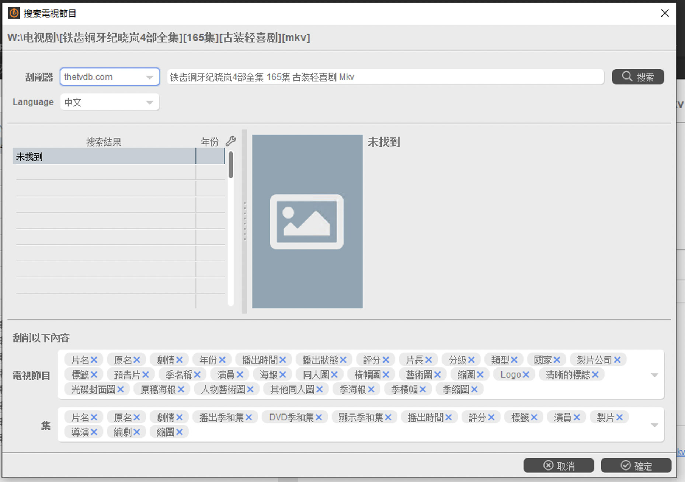
Task: Remove the DVD季和集 tag
Action: point(319,417)
